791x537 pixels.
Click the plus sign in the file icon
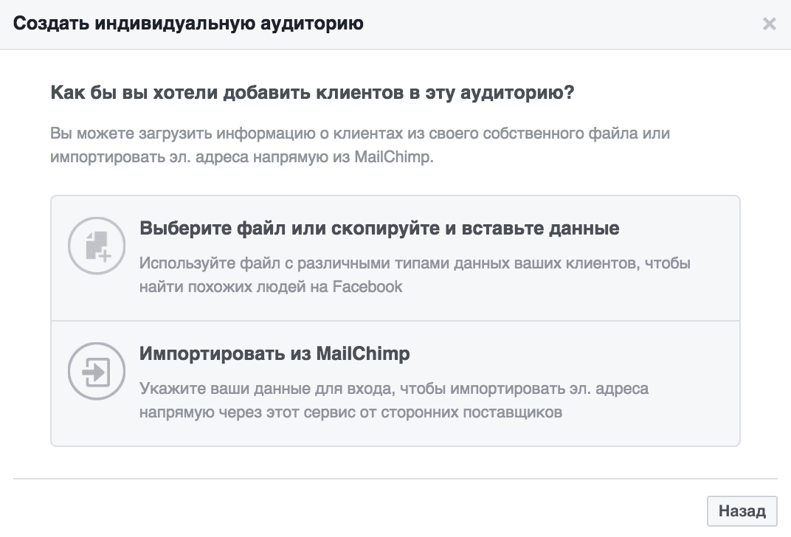pos(105,256)
